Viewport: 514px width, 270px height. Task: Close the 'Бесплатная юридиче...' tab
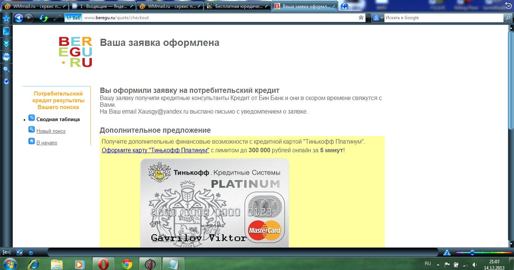[x=266, y=6]
